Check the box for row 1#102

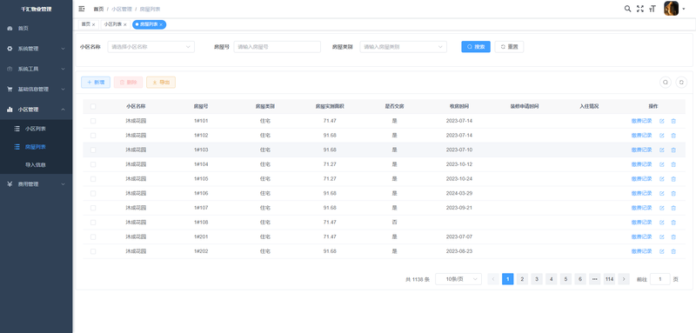(x=93, y=136)
